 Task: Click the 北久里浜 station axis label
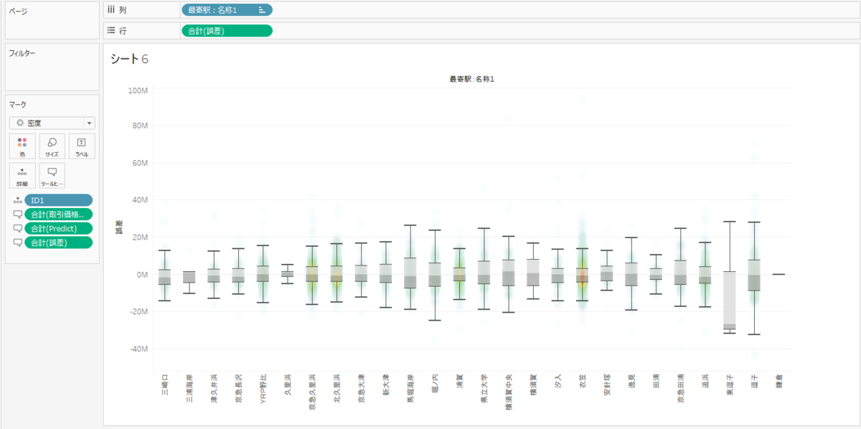(336, 388)
